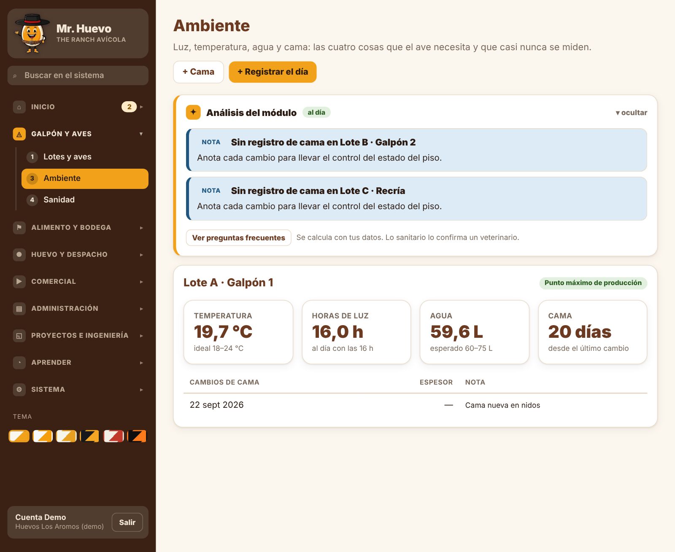The image size is (675, 552).
Task: Open Ver preguntas frecuentes
Action: [x=238, y=238]
